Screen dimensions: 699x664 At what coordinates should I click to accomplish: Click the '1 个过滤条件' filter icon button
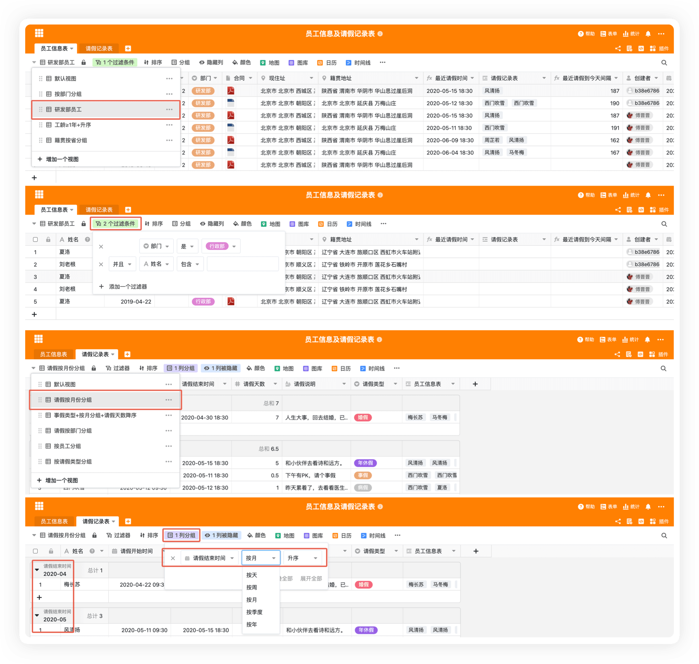click(115, 62)
